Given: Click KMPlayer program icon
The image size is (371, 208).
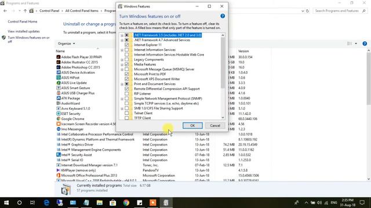Looking at the screenshot, I should tap(59, 170).
